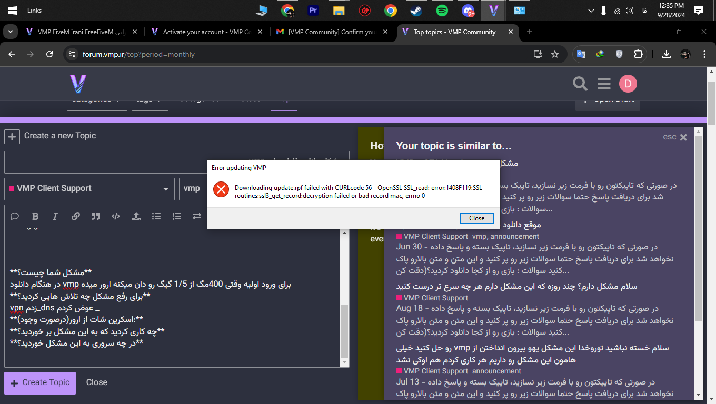This screenshot has width=716, height=404.
Task: Open the Chrome tab search dropdown
Action: [10, 32]
